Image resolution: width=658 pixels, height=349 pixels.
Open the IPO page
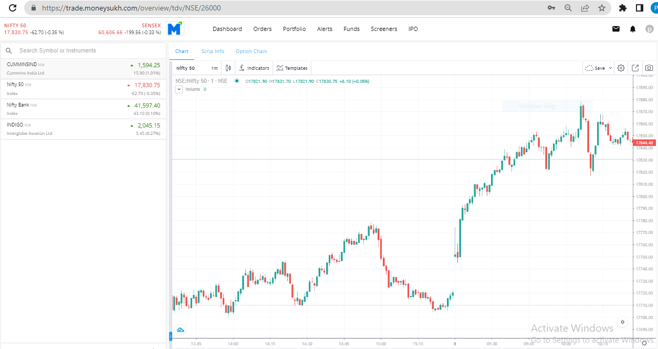[x=413, y=29]
